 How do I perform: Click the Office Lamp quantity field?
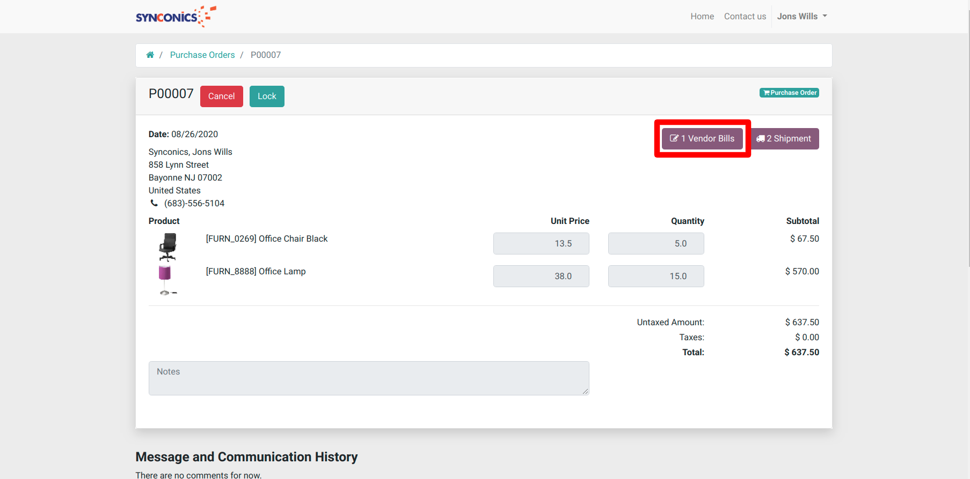[x=656, y=276]
